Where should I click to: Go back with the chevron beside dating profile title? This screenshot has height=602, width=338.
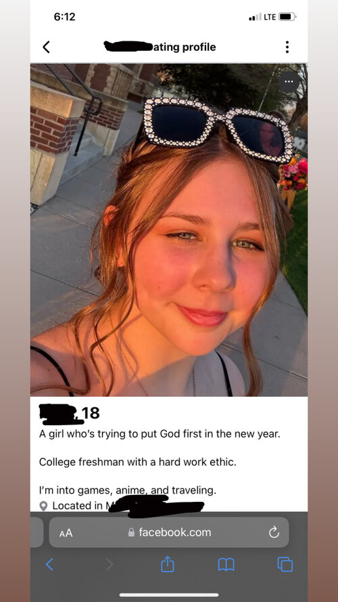click(x=46, y=47)
